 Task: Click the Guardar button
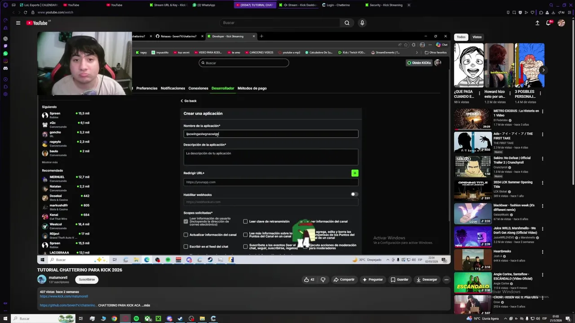tap(399, 279)
